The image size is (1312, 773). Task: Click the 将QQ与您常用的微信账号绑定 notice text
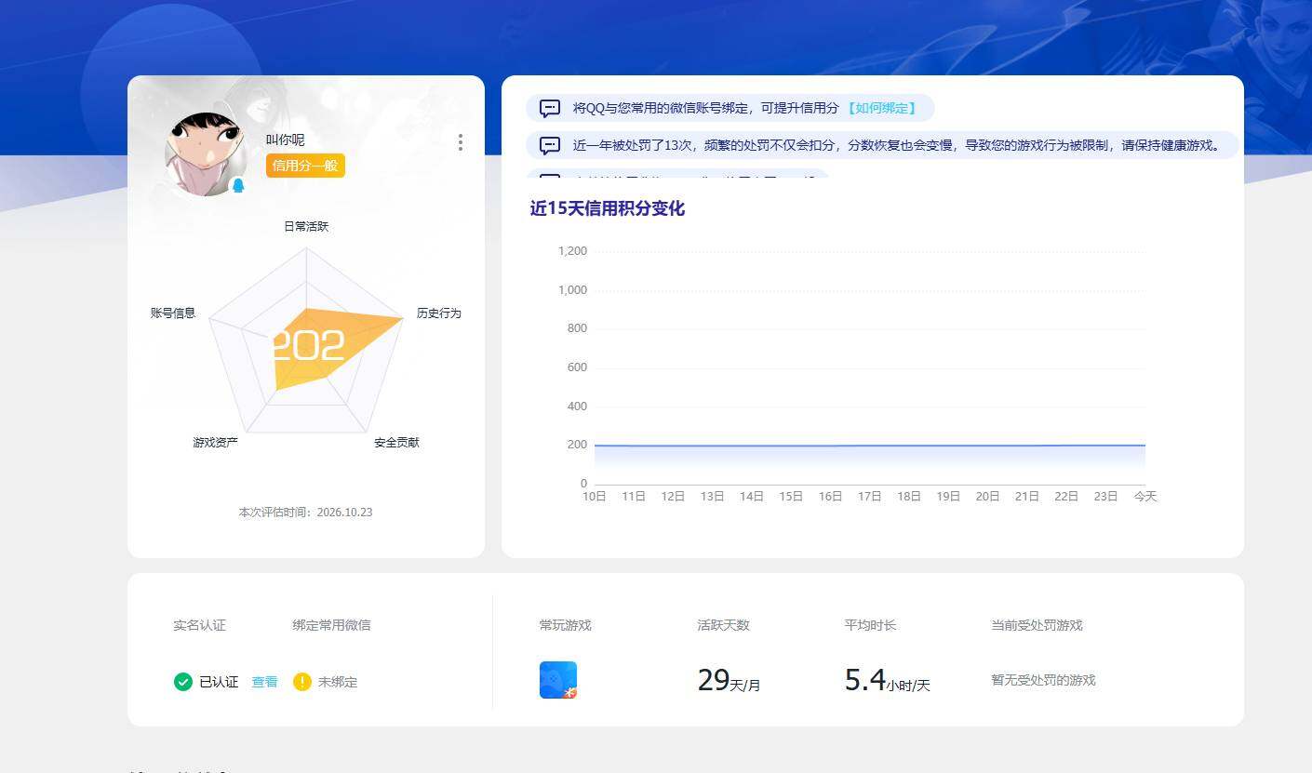[x=706, y=108]
